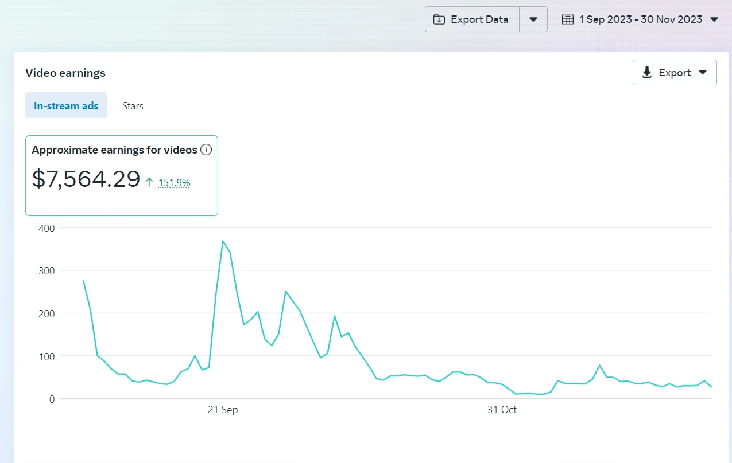Open the 151.9% change link
This screenshot has height=463, width=732.
(174, 183)
